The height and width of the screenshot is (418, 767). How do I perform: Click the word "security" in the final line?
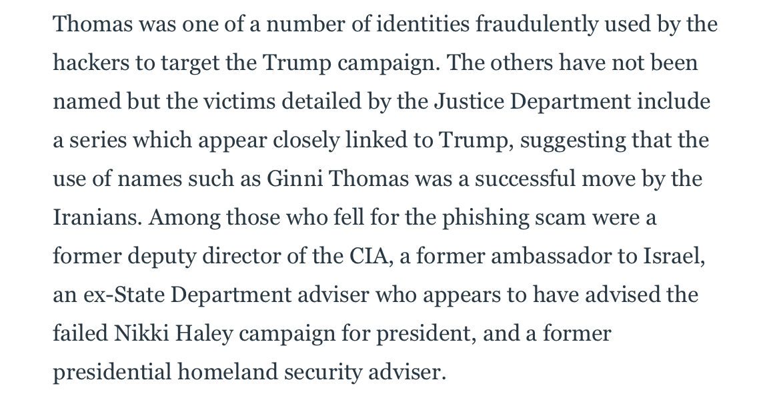[323, 372]
